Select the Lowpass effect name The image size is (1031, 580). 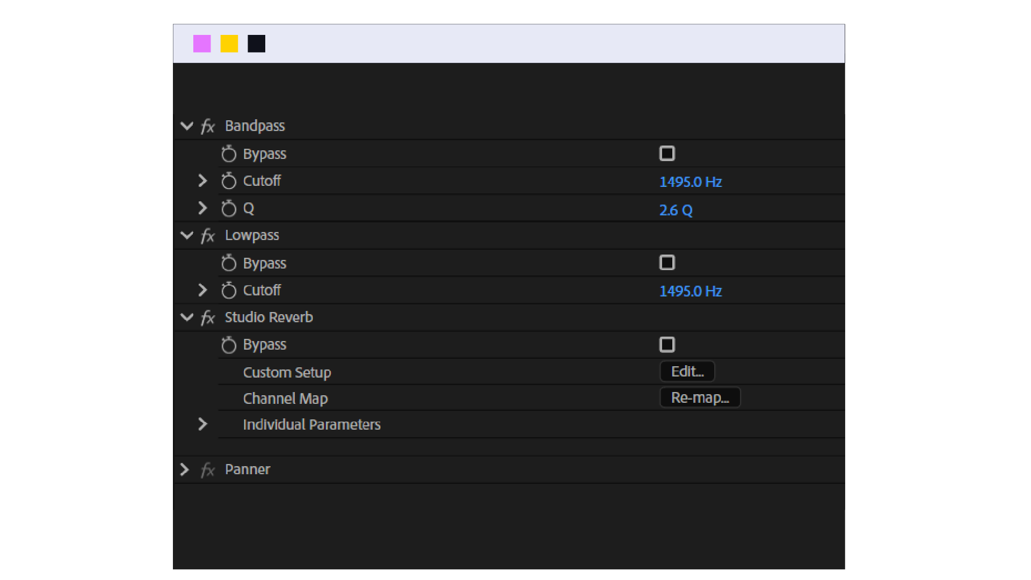252,236
